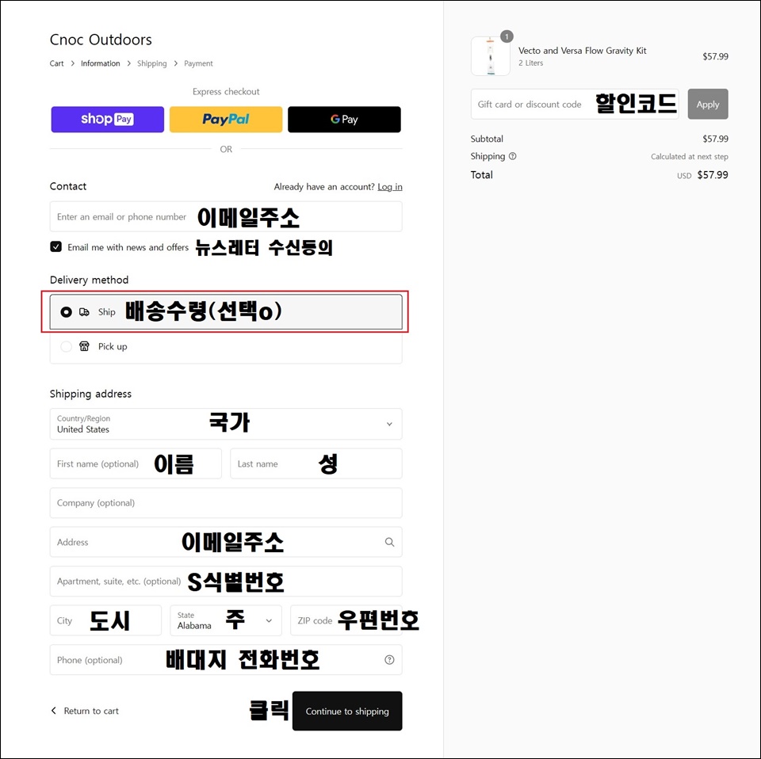Focus the Apartment, suite, etc. field

click(x=226, y=581)
